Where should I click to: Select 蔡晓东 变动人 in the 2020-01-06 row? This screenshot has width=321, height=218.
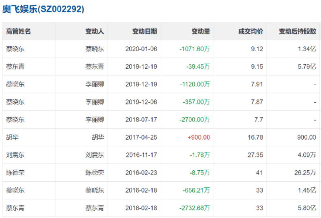click(95, 49)
